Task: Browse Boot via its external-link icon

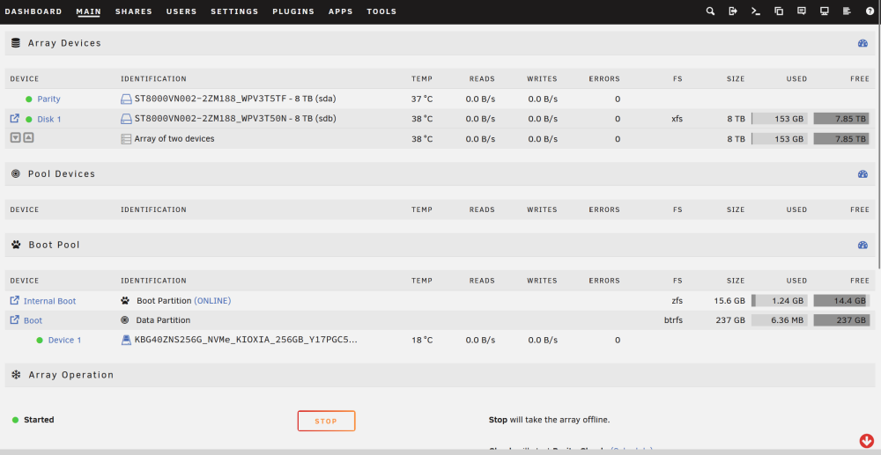Action: click(15, 320)
